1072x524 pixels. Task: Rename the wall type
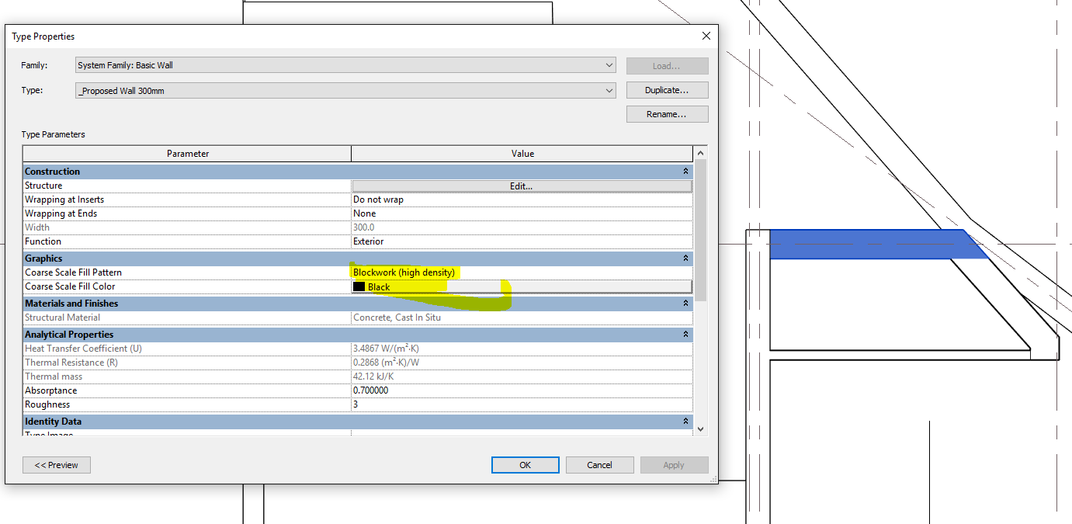tap(666, 113)
